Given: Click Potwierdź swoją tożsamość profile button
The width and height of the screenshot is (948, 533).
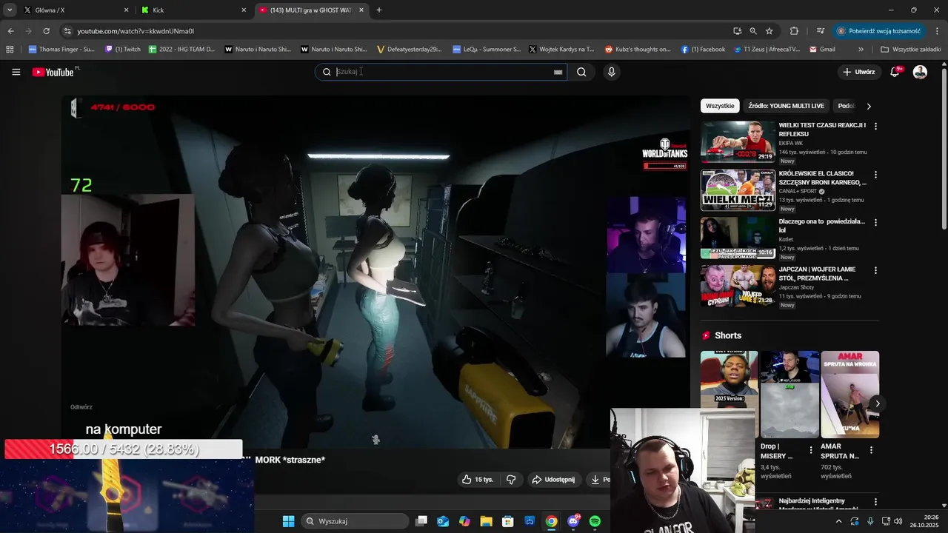Looking at the screenshot, I should tap(879, 31).
